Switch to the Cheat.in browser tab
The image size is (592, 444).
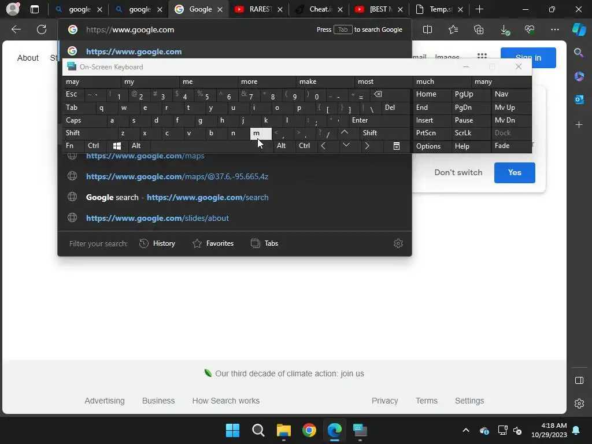click(x=319, y=9)
